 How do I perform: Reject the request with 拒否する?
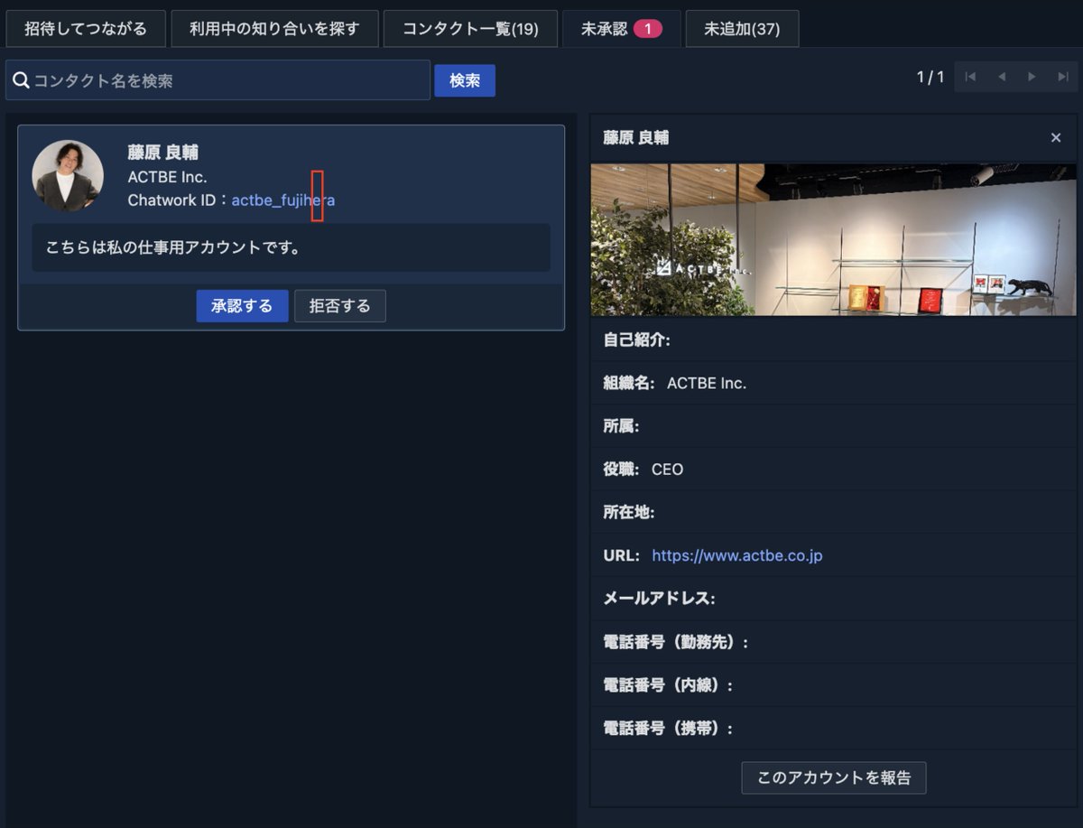pyautogui.click(x=340, y=306)
